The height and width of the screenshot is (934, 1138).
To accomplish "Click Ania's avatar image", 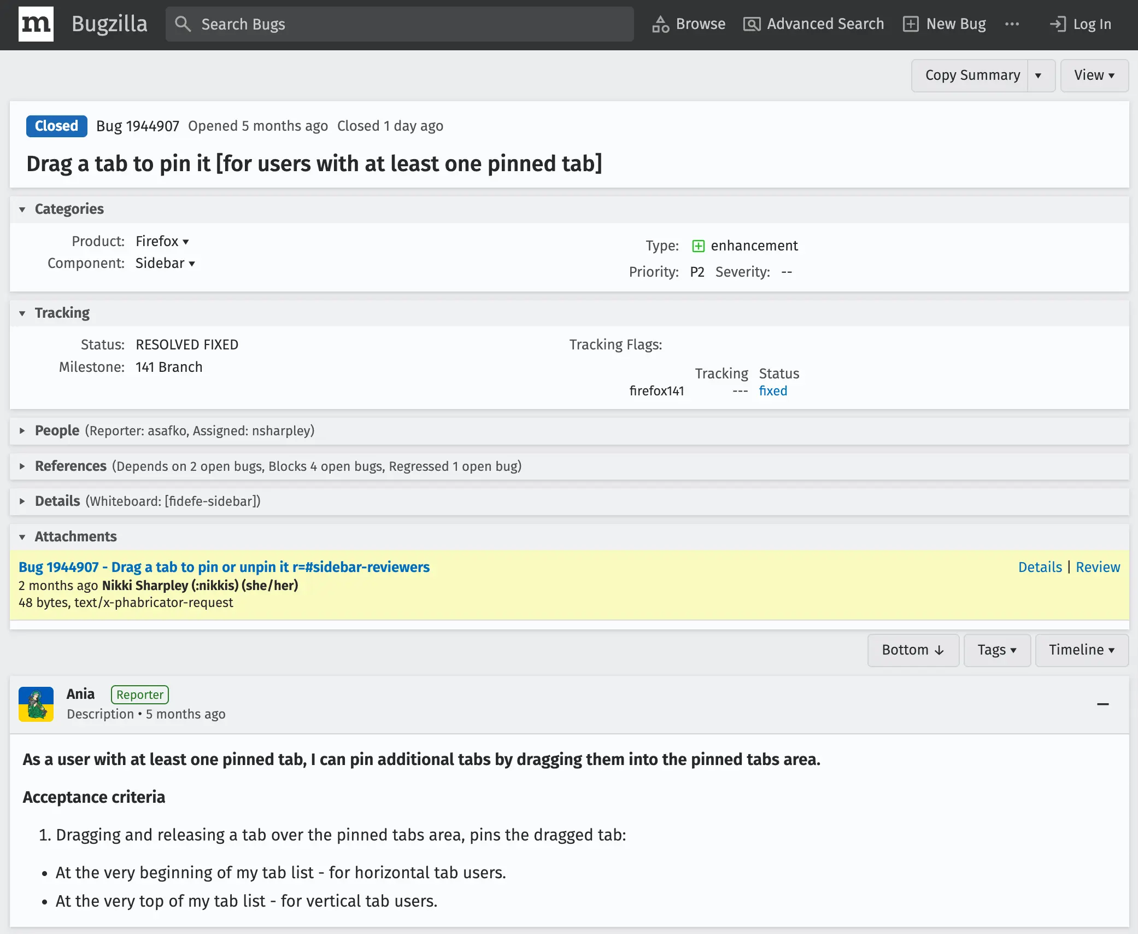I will 36,704.
